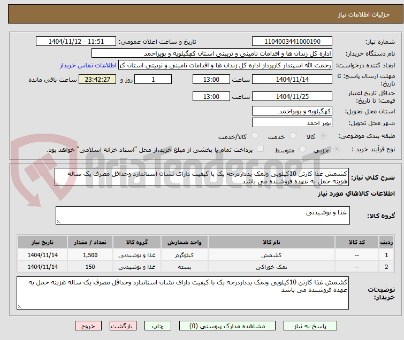Click the date cell in the نمک خوراکی row
This screenshot has height=340, width=404.
point(42,267)
